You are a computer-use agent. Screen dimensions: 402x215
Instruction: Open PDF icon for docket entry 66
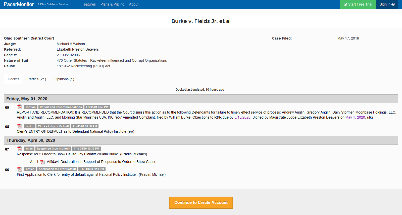pyautogui.click(x=20, y=169)
